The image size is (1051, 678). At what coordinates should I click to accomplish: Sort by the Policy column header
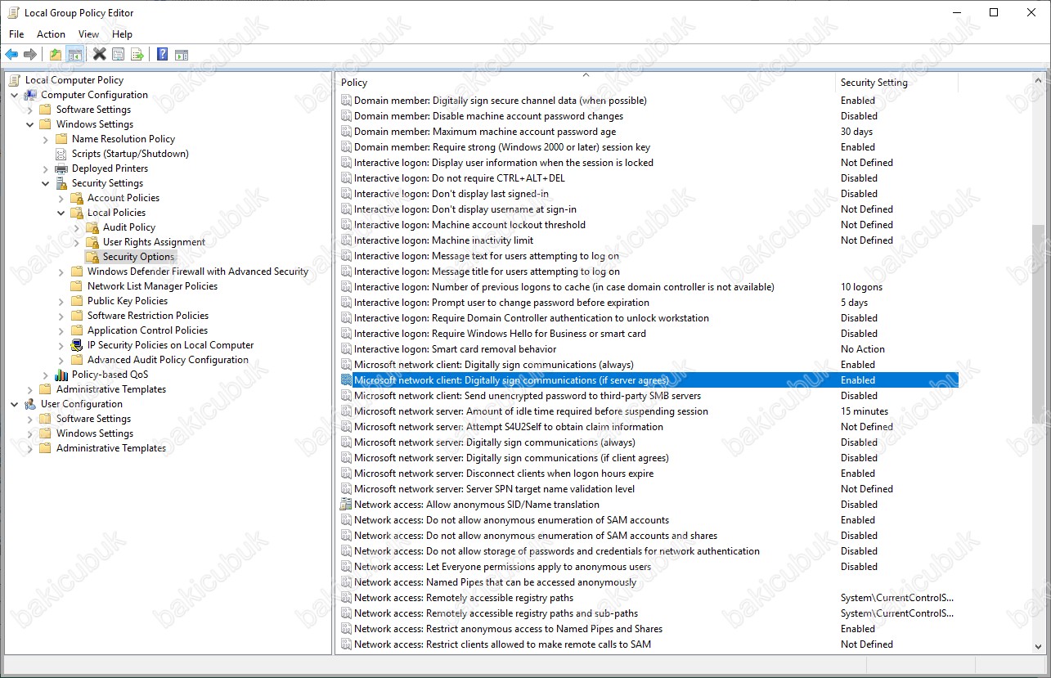point(586,82)
